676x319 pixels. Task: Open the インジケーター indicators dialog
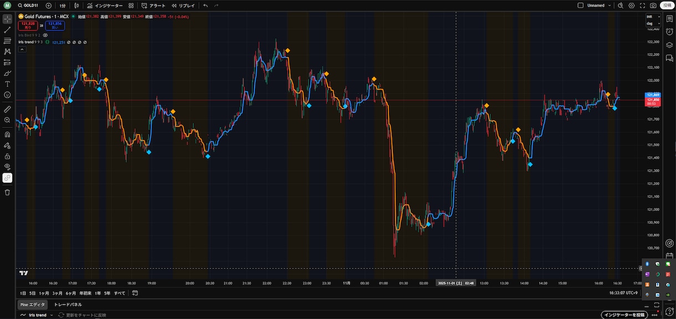(105, 6)
